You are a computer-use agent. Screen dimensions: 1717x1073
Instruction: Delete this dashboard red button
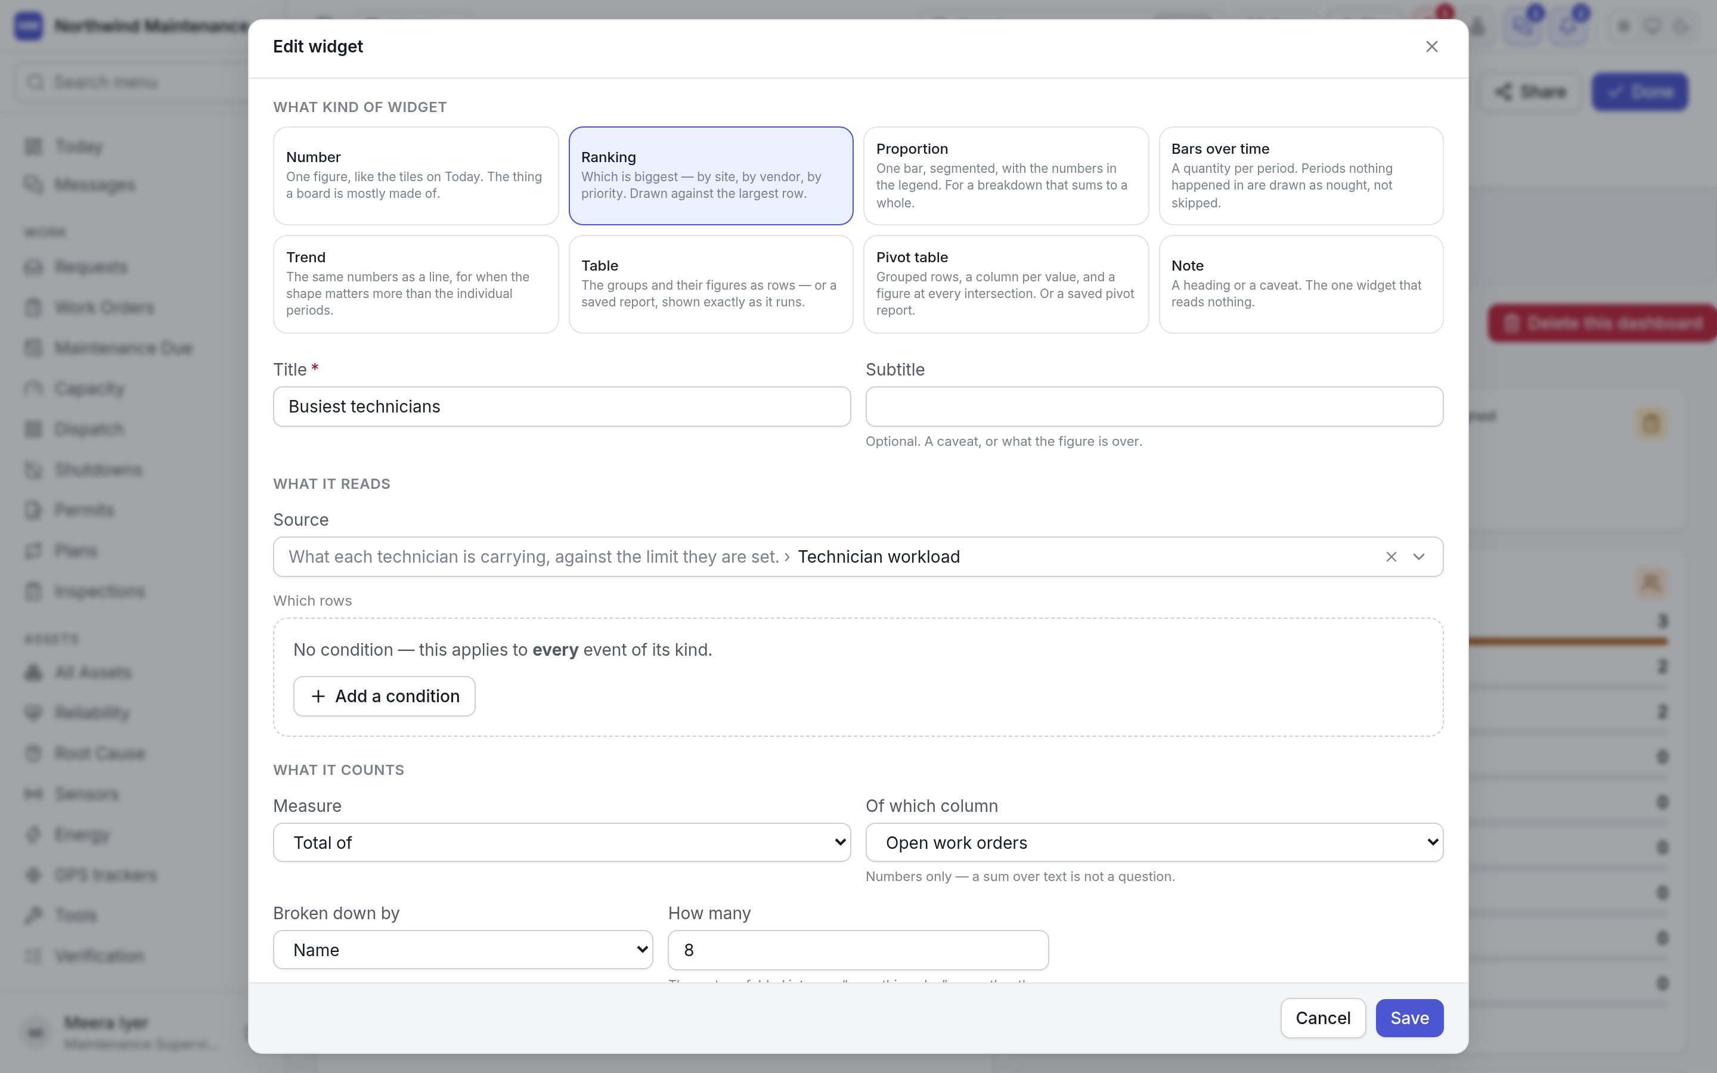tap(1603, 324)
